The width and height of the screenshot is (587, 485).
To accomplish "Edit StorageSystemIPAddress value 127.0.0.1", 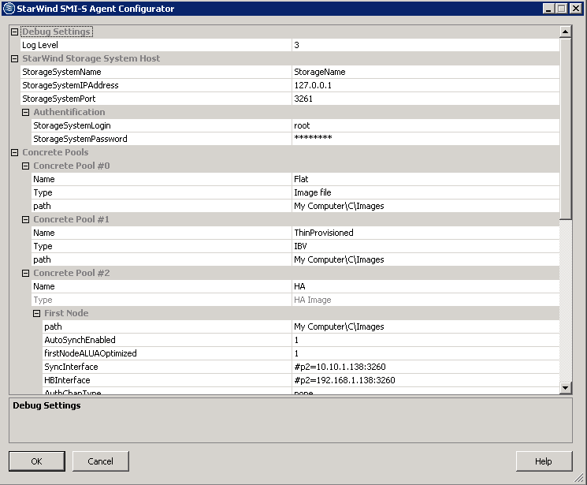I will (425, 85).
